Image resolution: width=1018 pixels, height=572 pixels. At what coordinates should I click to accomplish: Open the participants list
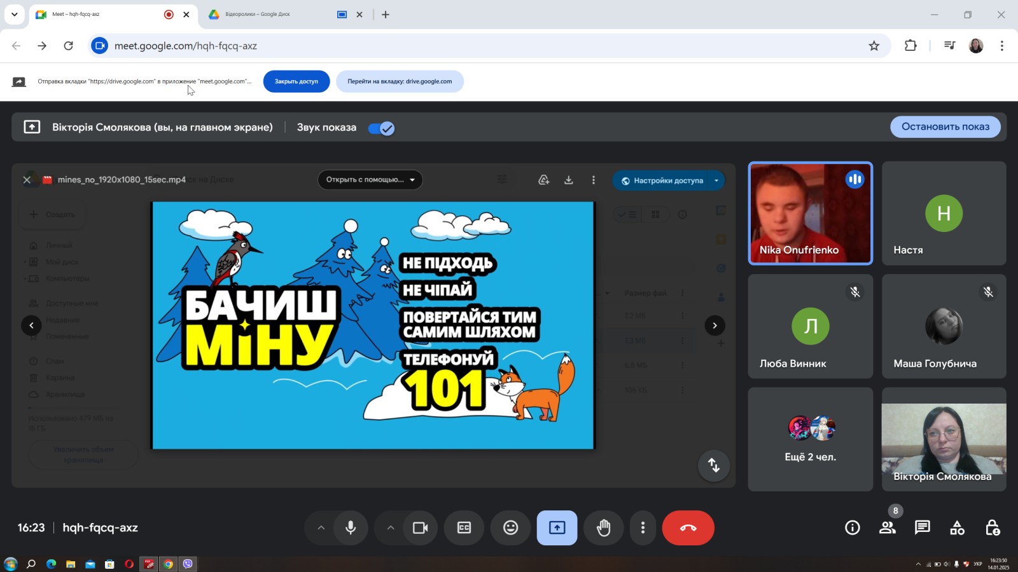(887, 528)
